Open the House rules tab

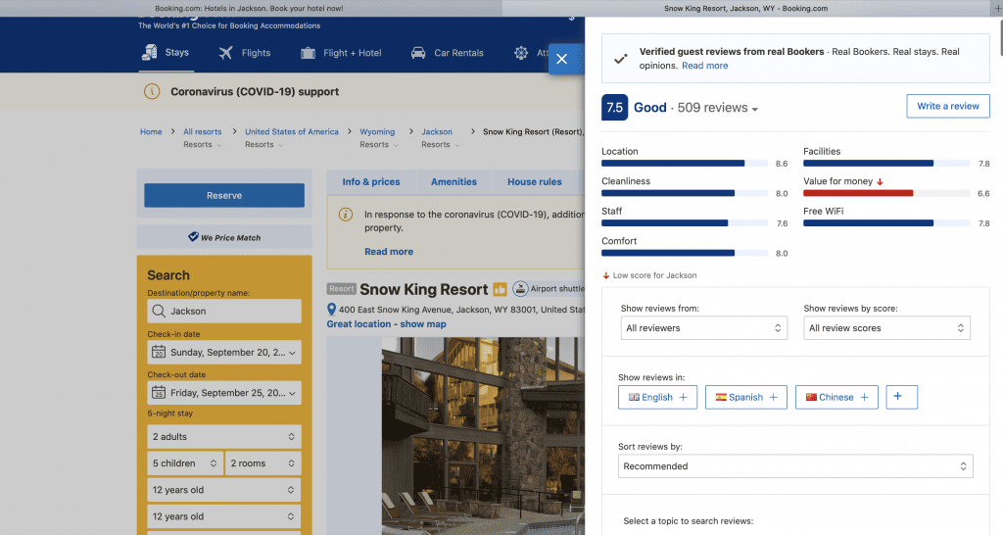535,181
